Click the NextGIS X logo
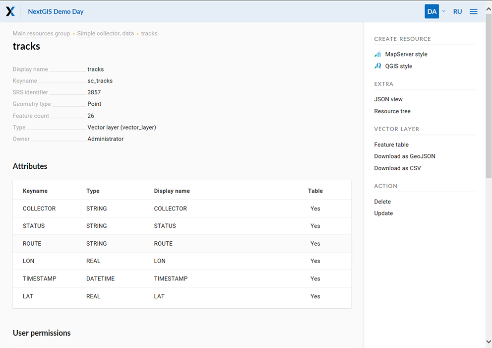This screenshot has width=492, height=348. 10,11
